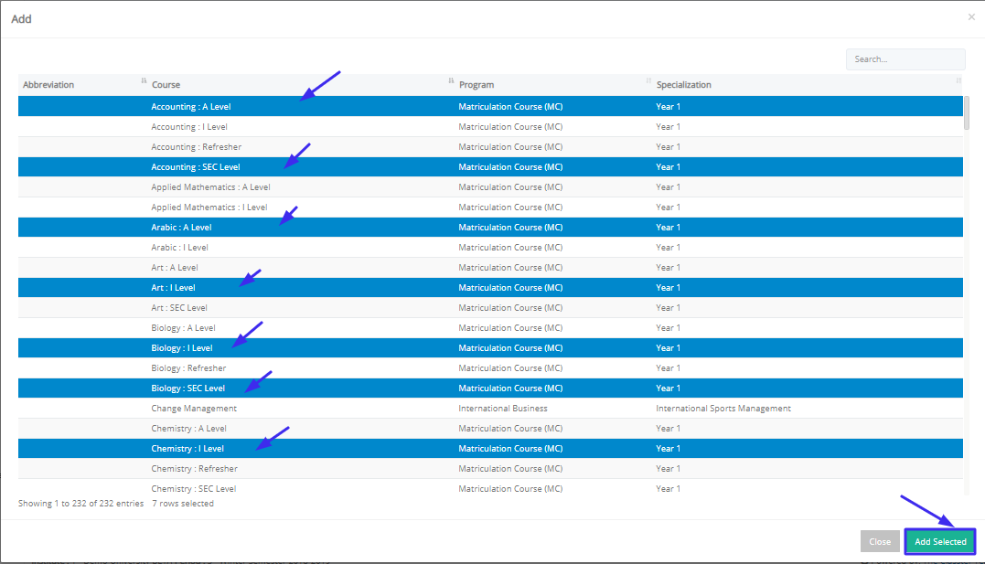The height and width of the screenshot is (564, 985).
Task: Click the Close button
Action: point(880,541)
